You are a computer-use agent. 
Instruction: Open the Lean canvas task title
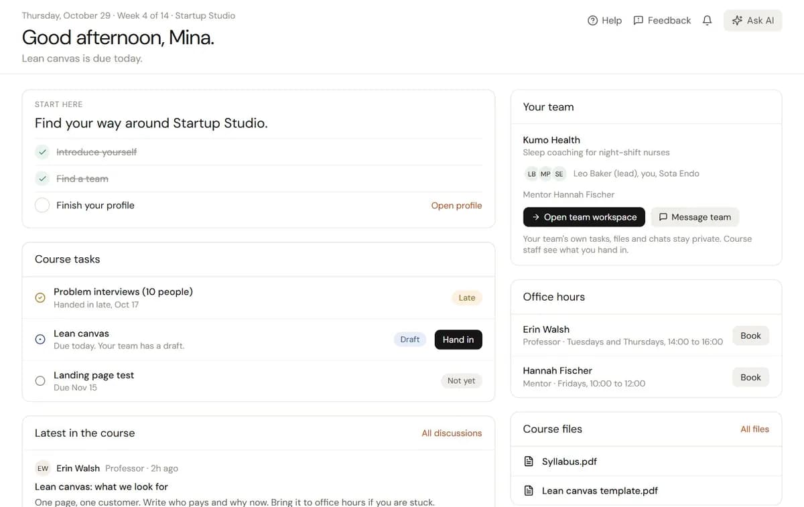pyautogui.click(x=81, y=334)
